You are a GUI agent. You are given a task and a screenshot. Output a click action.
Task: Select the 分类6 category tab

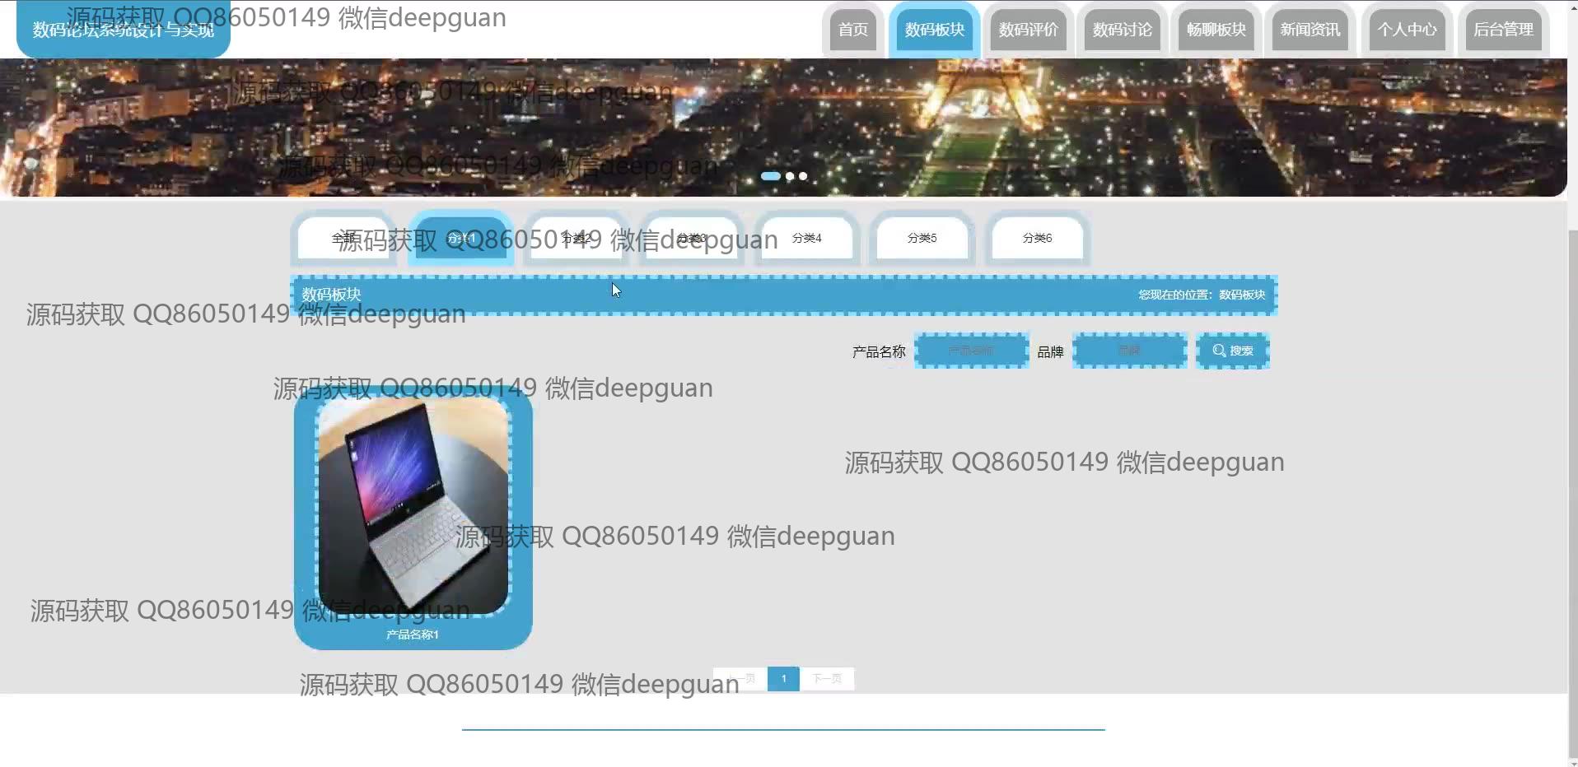(1037, 238)
